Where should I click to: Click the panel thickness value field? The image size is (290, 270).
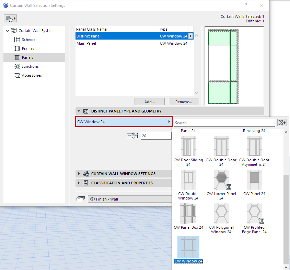156,136
